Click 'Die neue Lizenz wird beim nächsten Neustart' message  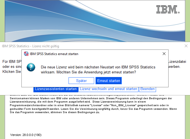click(98, 69)
